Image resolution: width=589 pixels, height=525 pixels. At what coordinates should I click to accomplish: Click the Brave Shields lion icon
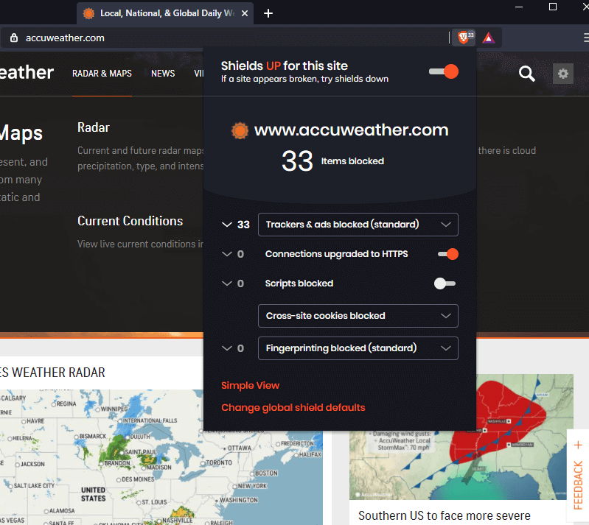coord(463,38)
